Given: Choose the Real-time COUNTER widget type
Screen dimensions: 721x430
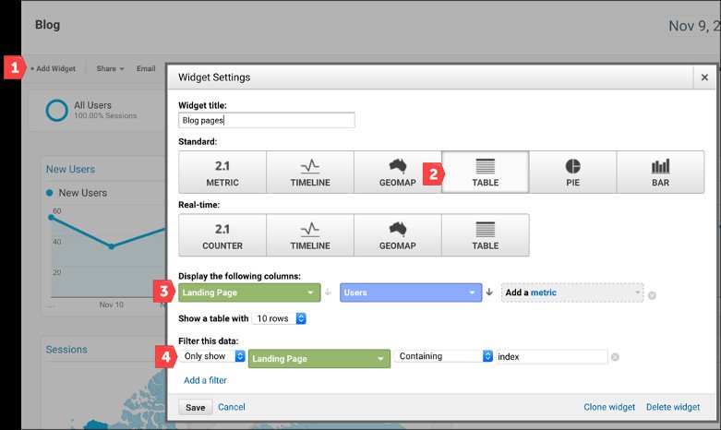Looking at the screenshot, I should point(222,235).
